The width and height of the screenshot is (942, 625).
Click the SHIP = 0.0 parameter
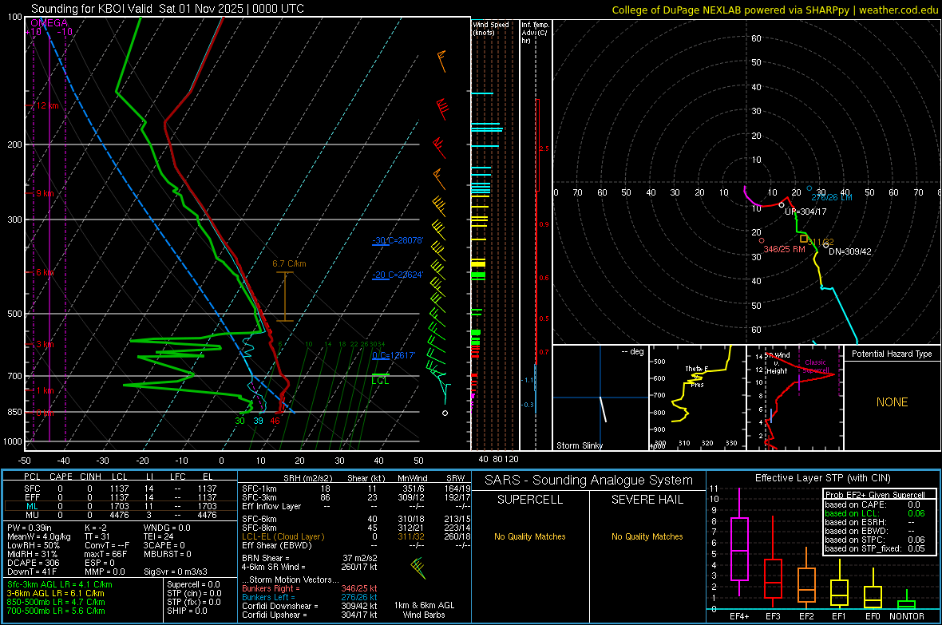pos(187,611)
